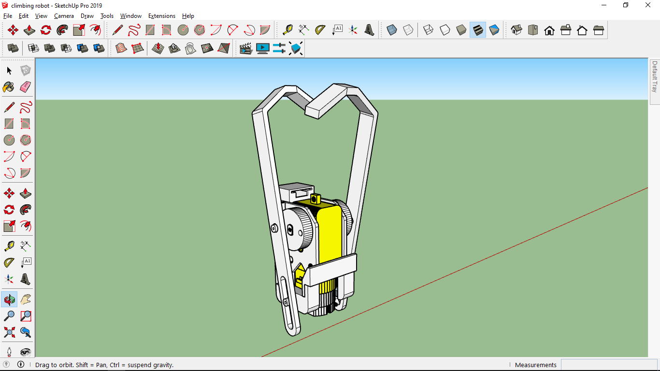Switch to Iso view house icon
Screen dimensions: 660x371
(517, 30)
